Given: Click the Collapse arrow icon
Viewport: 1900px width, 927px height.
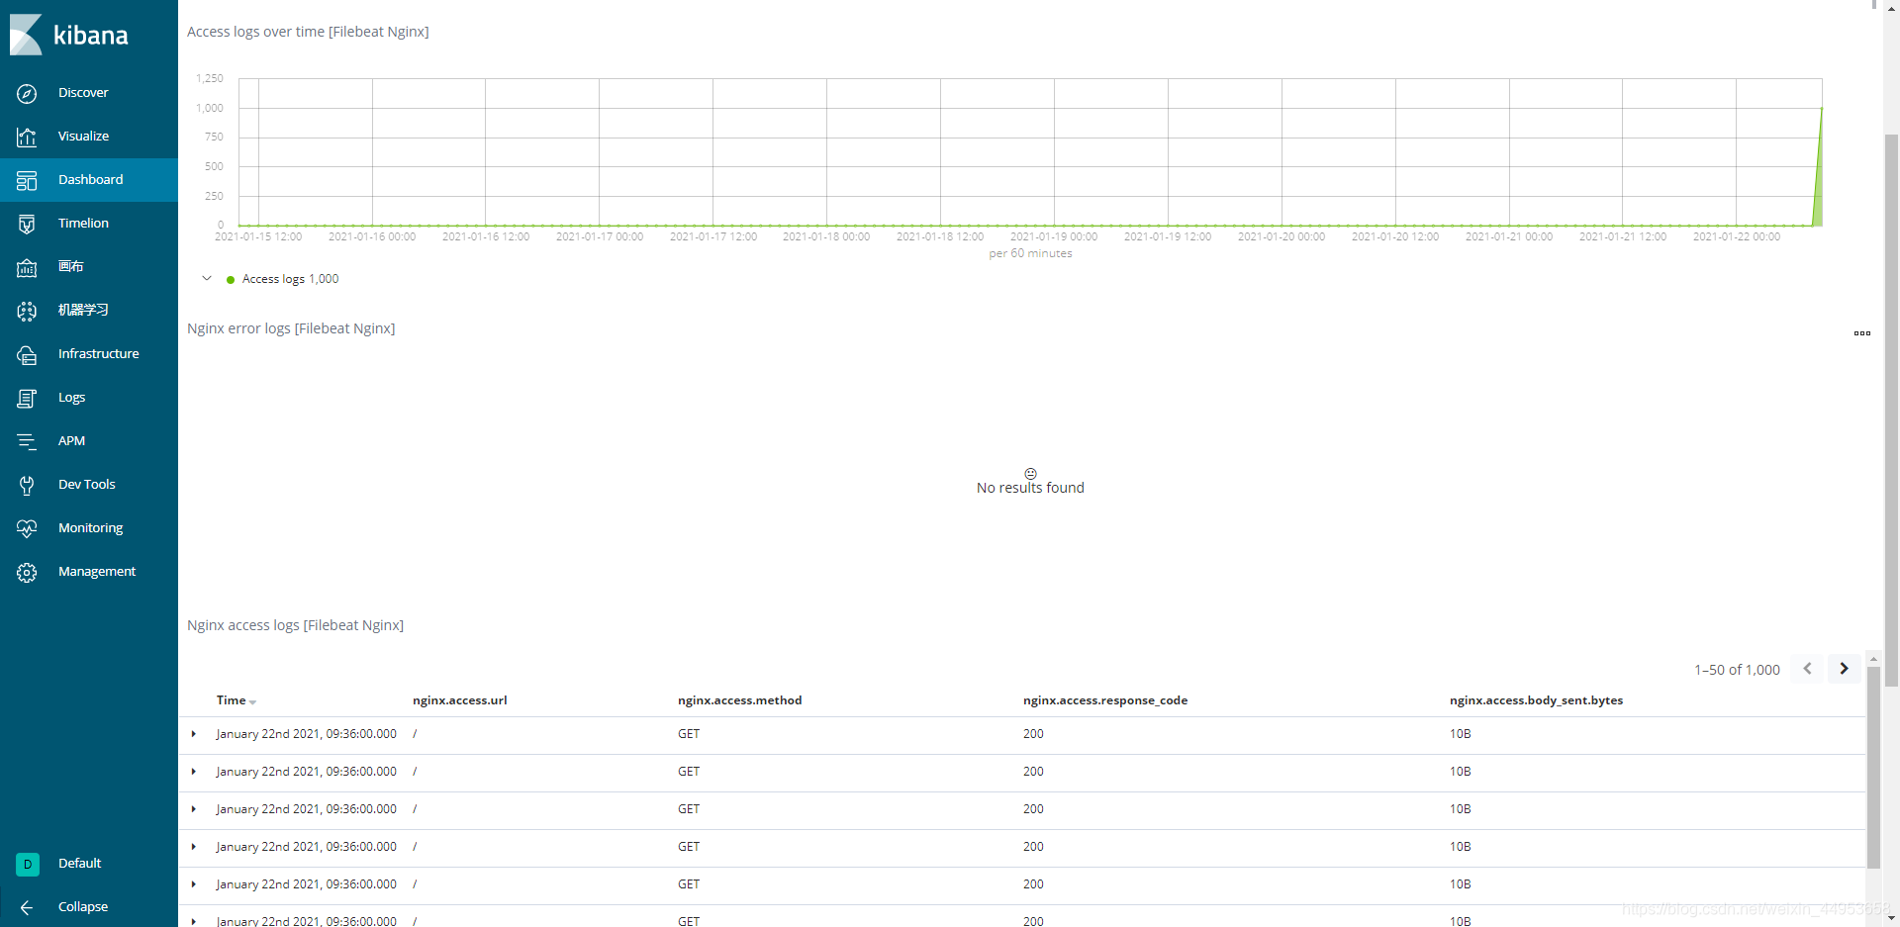Looking at the screenshot, I should [27, 907].
